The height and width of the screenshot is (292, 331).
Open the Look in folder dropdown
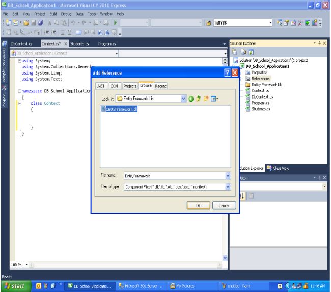click(184, 98)
